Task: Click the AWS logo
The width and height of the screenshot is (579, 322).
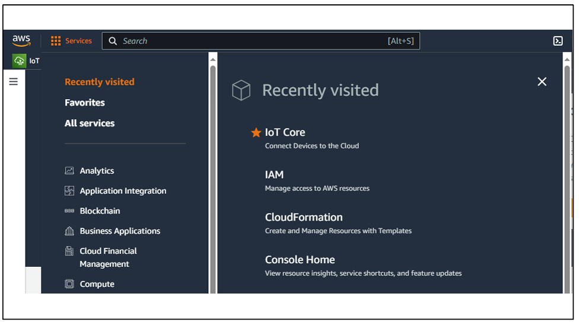Action: coord(21,40)
